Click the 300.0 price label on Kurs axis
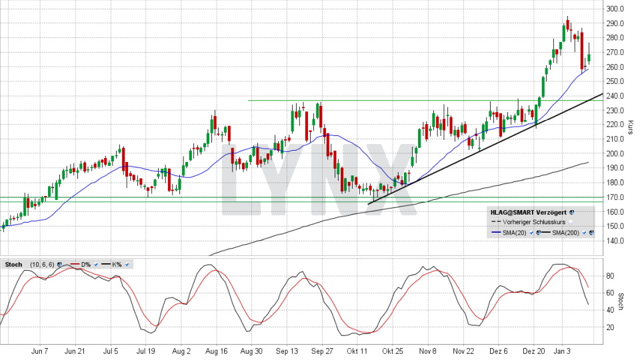 click(x=615, y=9)
